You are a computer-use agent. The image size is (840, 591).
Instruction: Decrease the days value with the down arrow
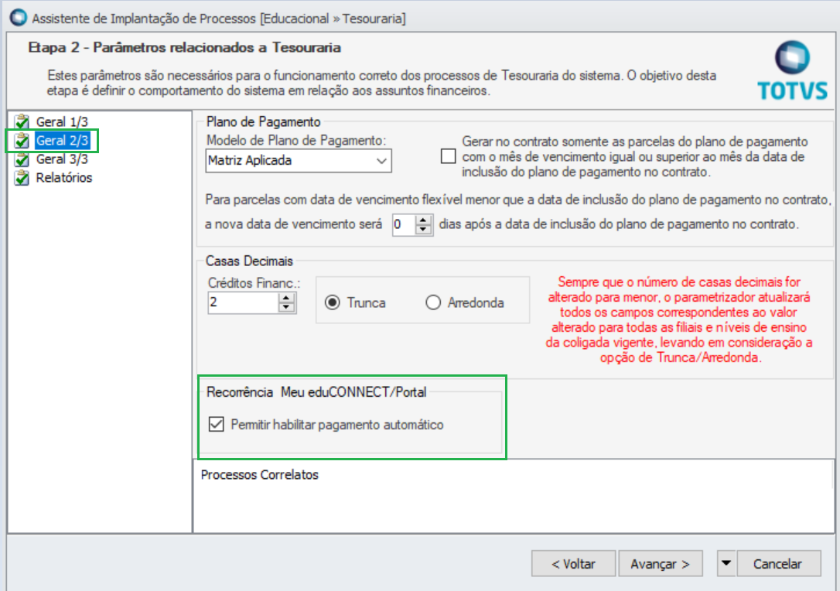[424, 230]
